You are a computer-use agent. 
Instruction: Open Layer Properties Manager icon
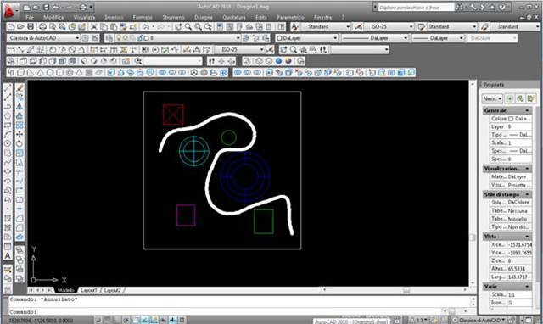[x=109, y=38]
